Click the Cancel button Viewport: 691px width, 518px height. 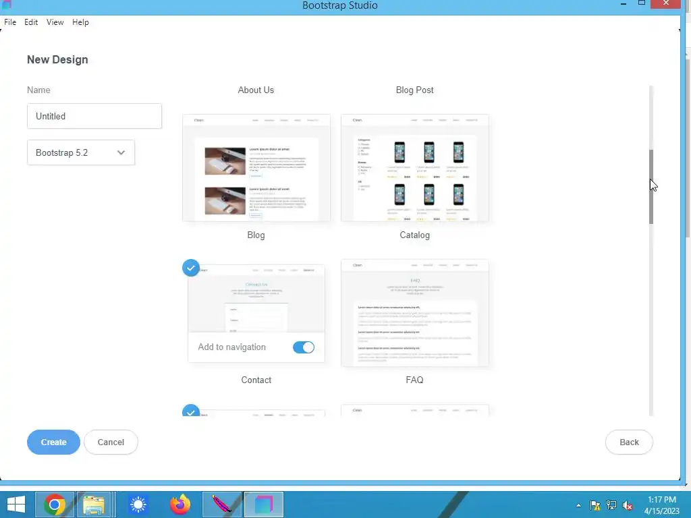click(111, 442)
